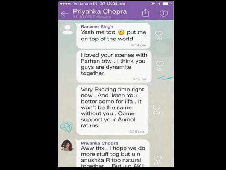226x170 pixels.
Task: Select Priyanka's 'Aww thx' reply bubble
Action: tap(113, 153)
